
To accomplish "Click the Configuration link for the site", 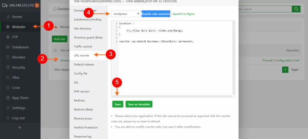I will click(x=283, y=61).
